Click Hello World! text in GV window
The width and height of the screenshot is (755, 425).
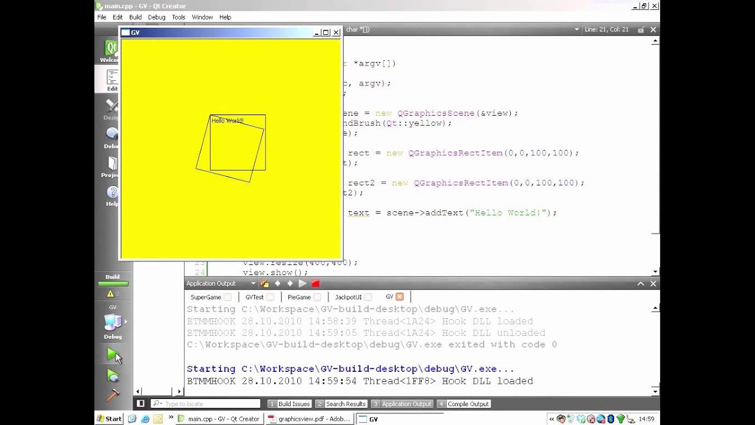pyautogui.click(x=228, y=120)
